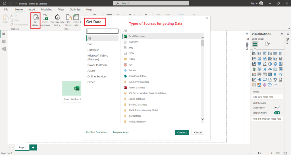Screen dimensions: 291x155
Task: Click the connector list scroll down arrow
Action: pos(202,119)
